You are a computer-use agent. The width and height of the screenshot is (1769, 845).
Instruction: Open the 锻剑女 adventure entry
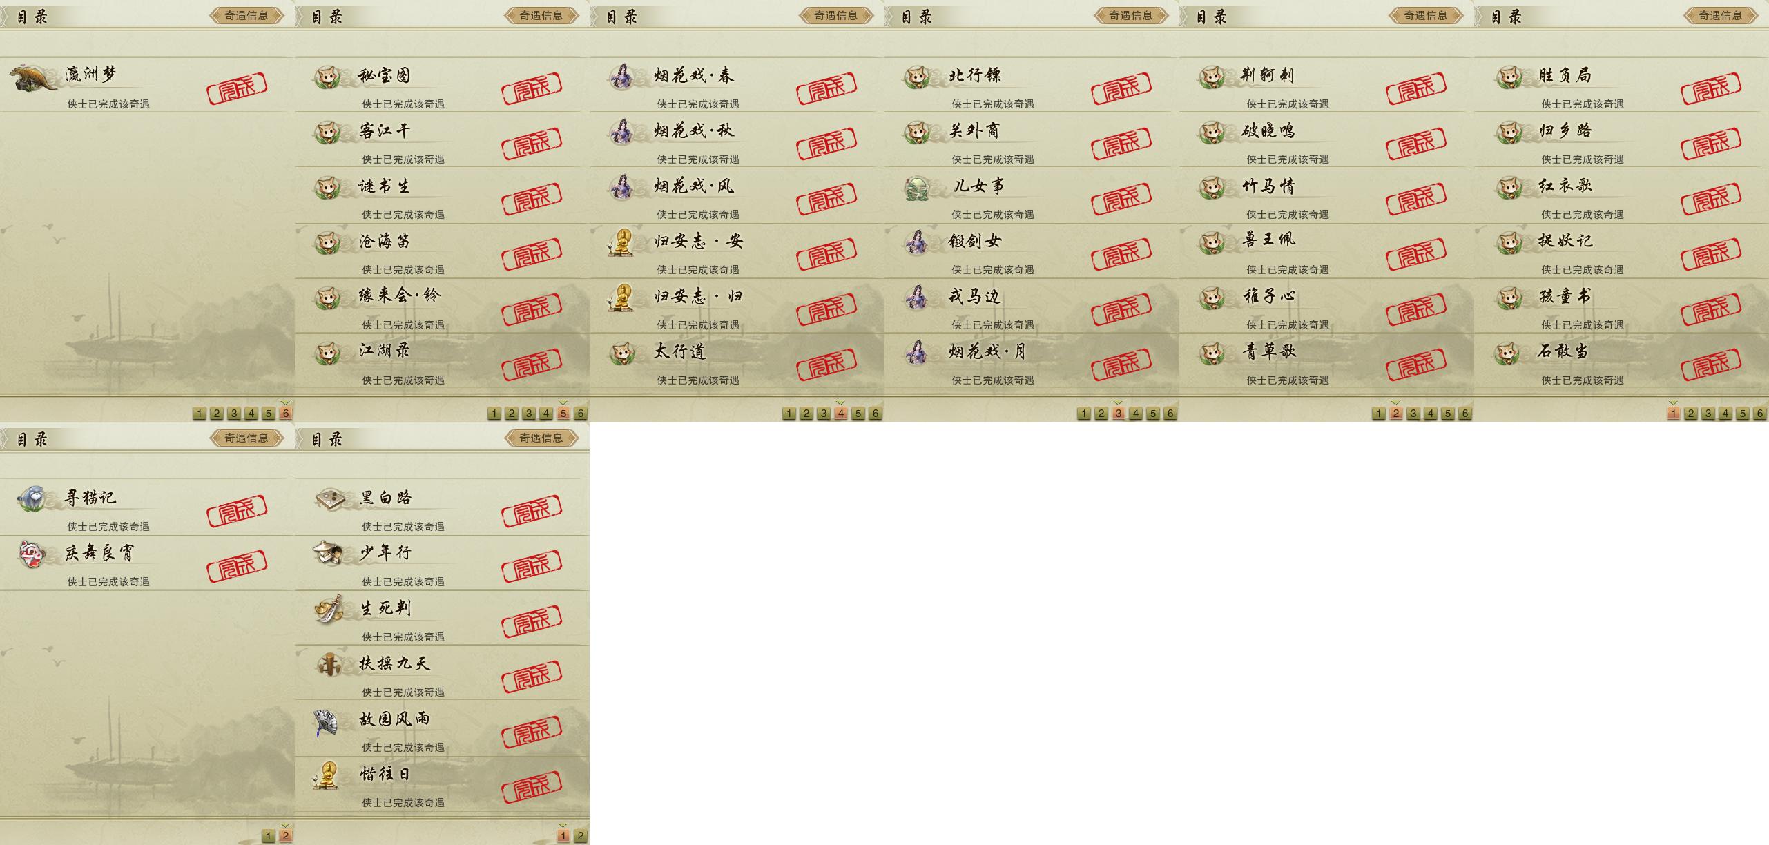(x=1032, y=250)
